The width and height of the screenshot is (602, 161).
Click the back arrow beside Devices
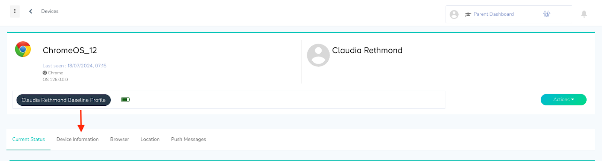coord(30,11)
